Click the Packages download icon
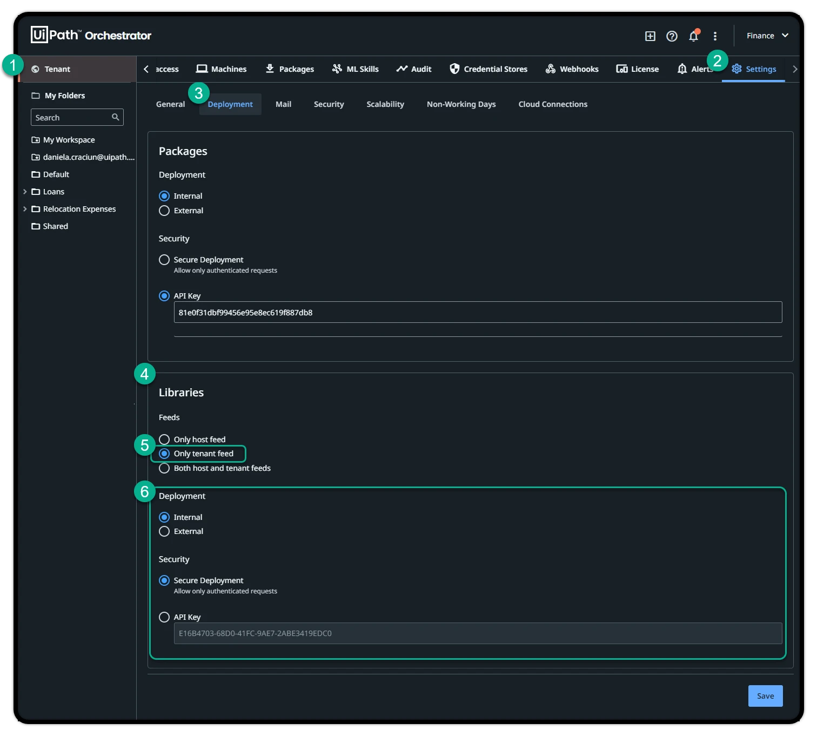 pyautogui.click(x=270, y=69)
